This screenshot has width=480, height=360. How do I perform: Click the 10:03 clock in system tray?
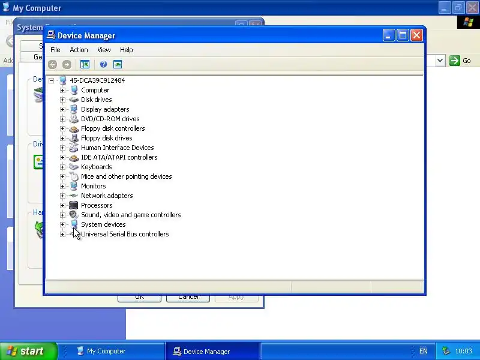tap(463, 351)
